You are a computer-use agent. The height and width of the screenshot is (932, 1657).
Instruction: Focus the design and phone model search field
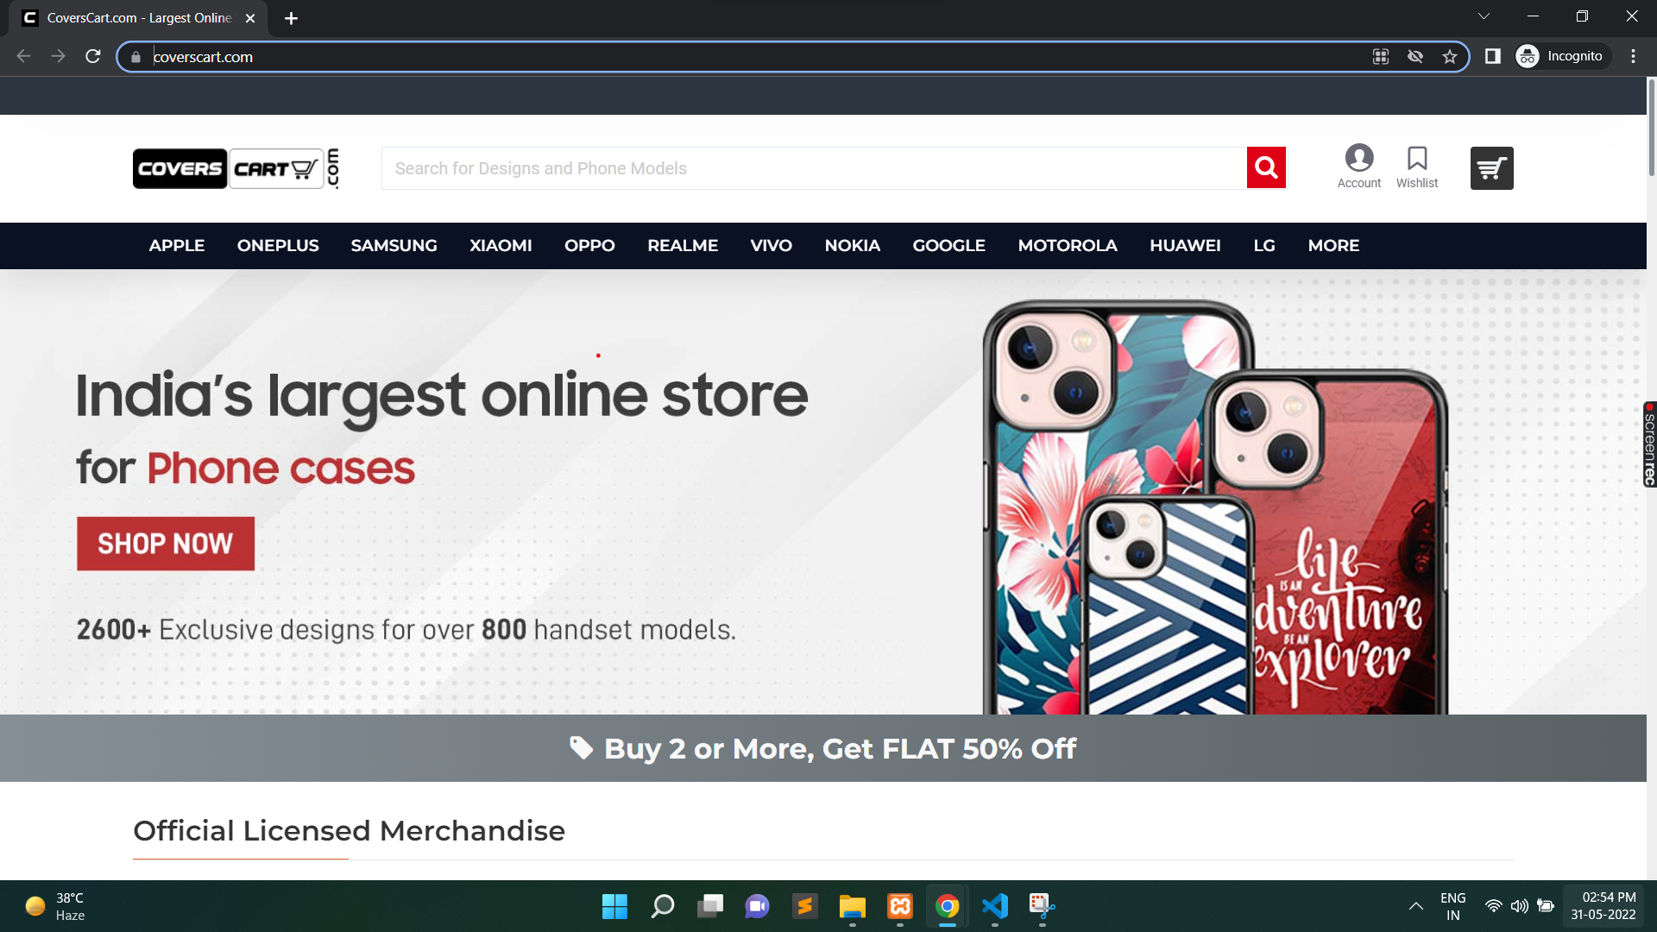click(814, 168)
